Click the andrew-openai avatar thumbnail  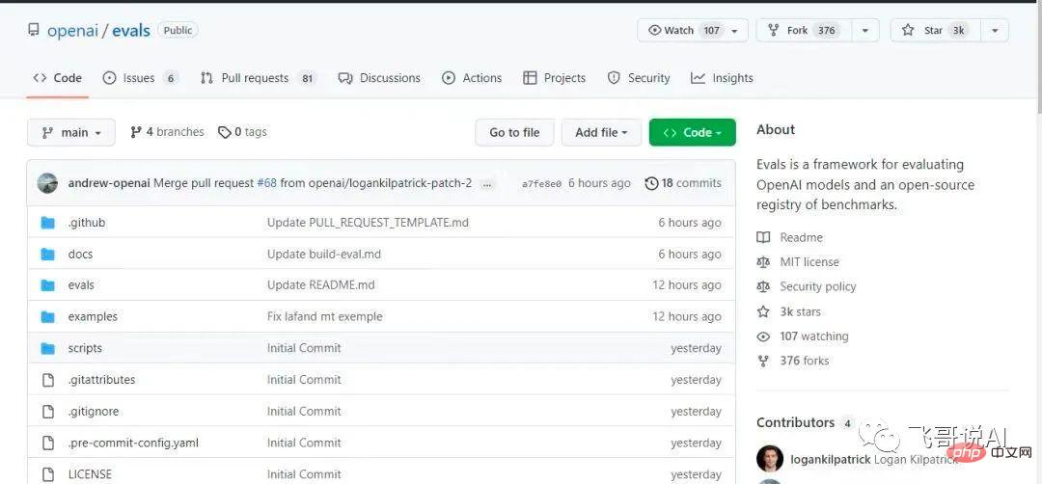[47, 183]
